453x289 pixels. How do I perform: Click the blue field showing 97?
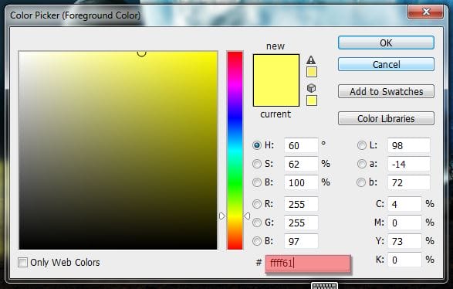301,241
